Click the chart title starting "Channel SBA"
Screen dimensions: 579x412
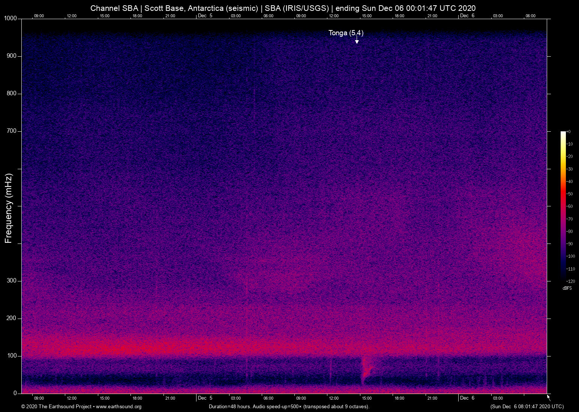(283, 8)
